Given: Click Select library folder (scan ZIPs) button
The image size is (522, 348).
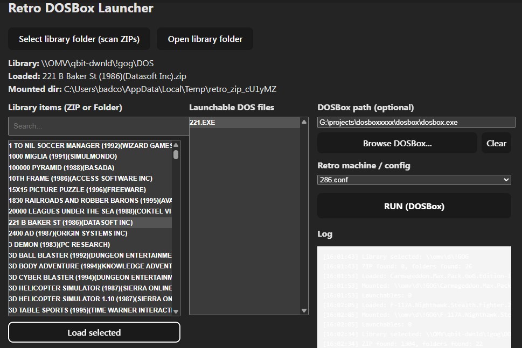Looking at the screenshot, I should [79, 39].
